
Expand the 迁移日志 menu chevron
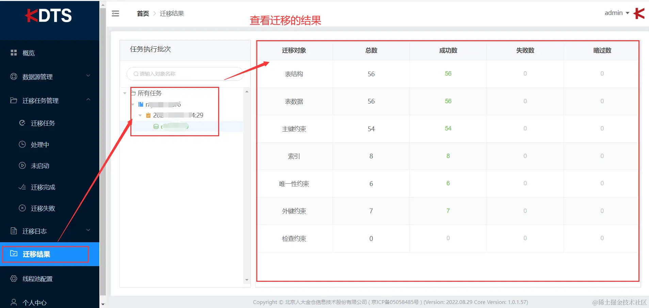click(88, 230)
